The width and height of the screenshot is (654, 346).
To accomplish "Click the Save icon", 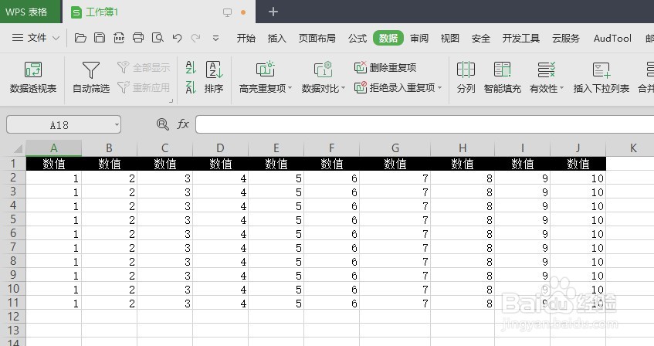I will point(100,38).
